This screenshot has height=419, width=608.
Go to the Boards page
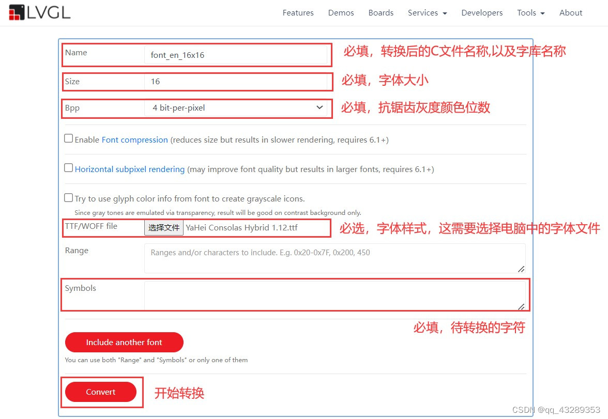click(x=381, y=13)
